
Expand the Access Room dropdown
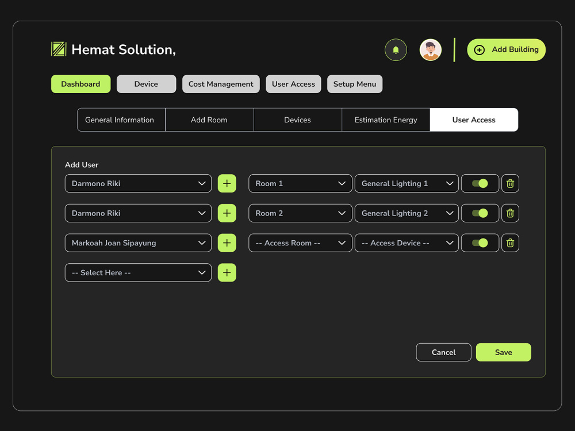[300, 243]
